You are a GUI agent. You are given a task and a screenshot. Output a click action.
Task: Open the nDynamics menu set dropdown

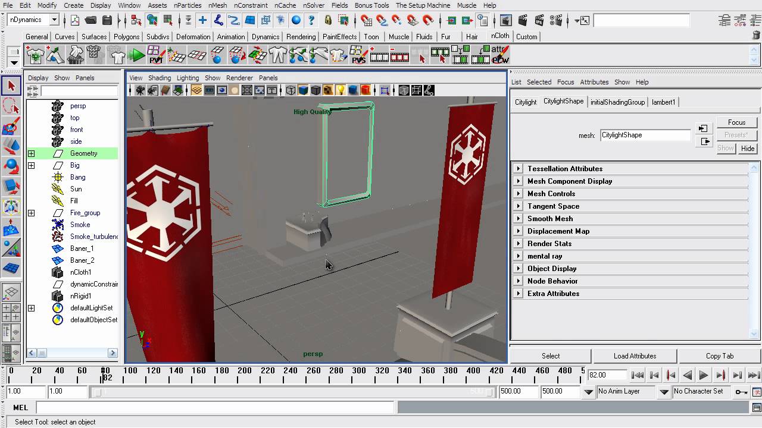[x=54, y=20]
